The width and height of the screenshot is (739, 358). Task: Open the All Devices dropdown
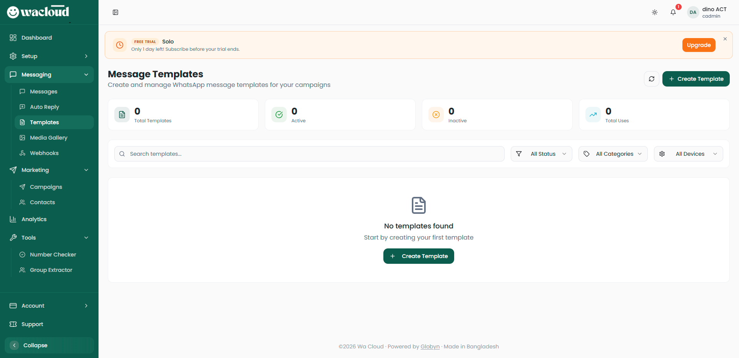click(x=688, y=154)
